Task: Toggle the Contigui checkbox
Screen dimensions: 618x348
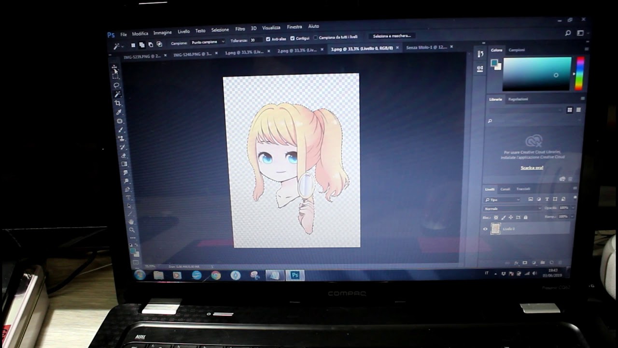Action: click(x=293, y=38)
